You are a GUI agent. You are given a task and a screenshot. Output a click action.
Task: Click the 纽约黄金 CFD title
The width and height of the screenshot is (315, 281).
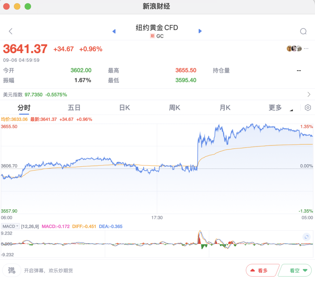coord(157,27)
